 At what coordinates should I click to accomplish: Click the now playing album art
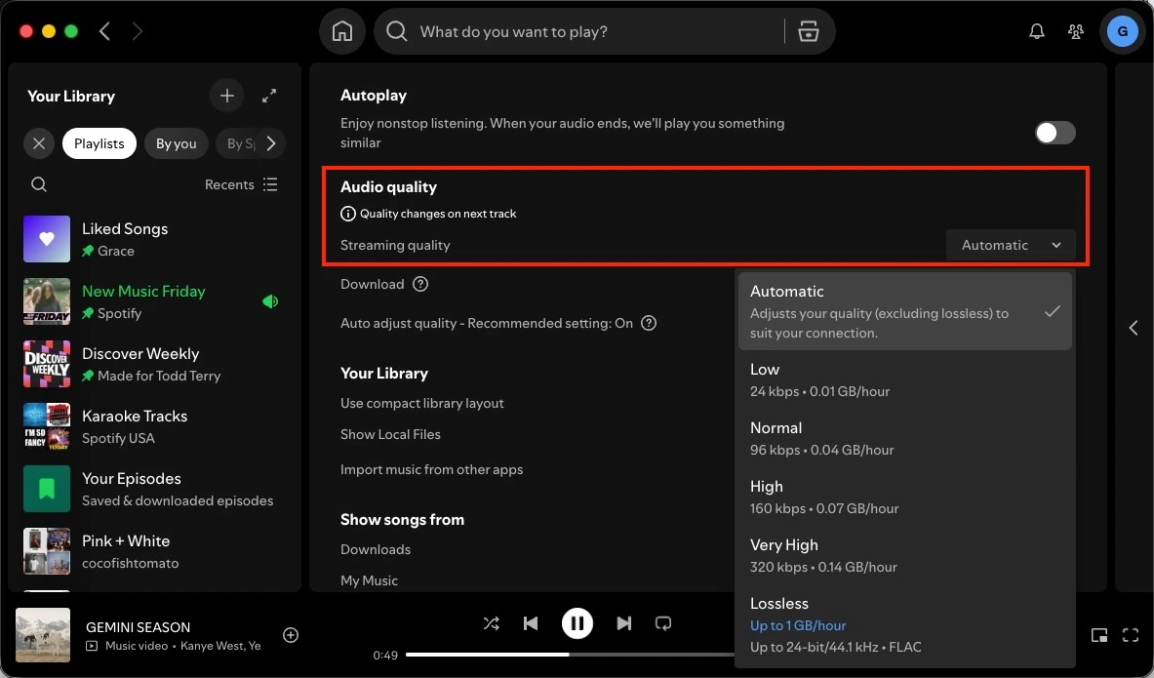click(43, 634)
